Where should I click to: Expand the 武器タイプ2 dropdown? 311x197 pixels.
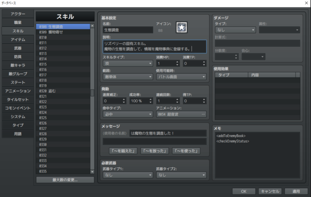coord(181,175)
